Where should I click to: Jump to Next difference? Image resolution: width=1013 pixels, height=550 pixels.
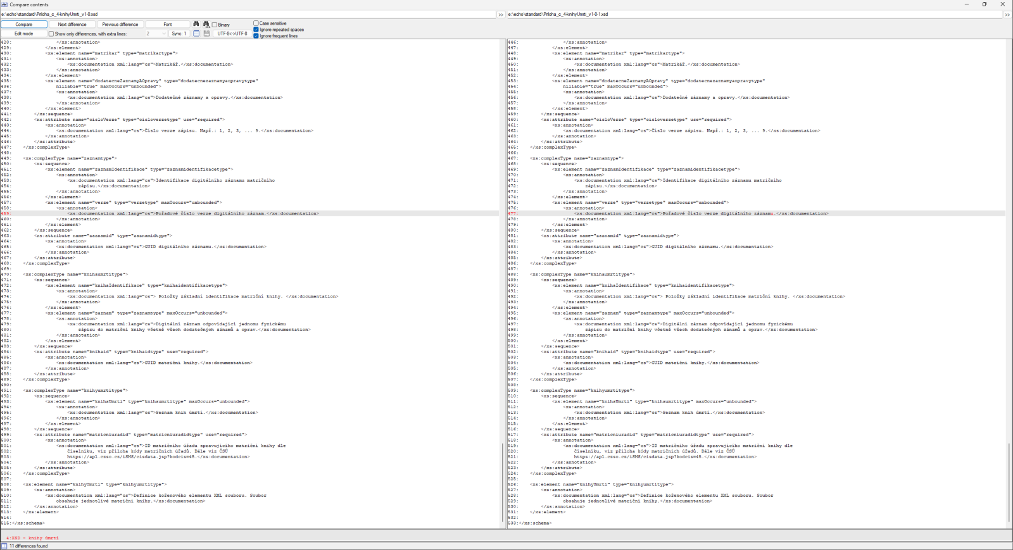click(x=72, y=24)
